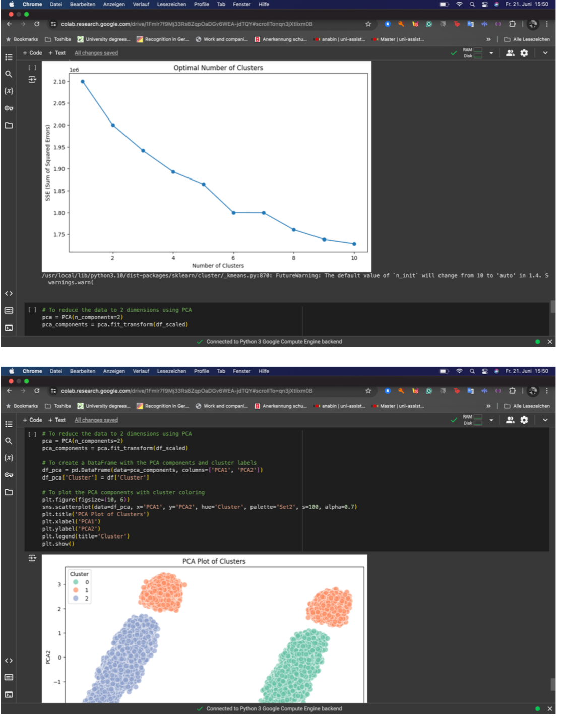Image resolution: width=565 pixels, height=717 pixels.
Task: Open Command palette icon in upper Colab sidebar
Action: [x=9, y=310]
